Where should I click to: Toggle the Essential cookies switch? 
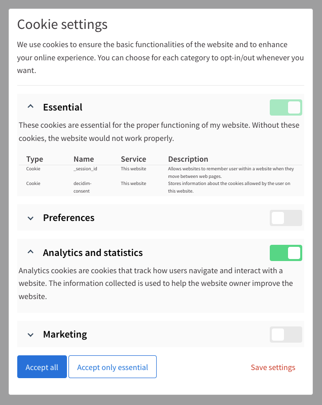coord(286,107)
